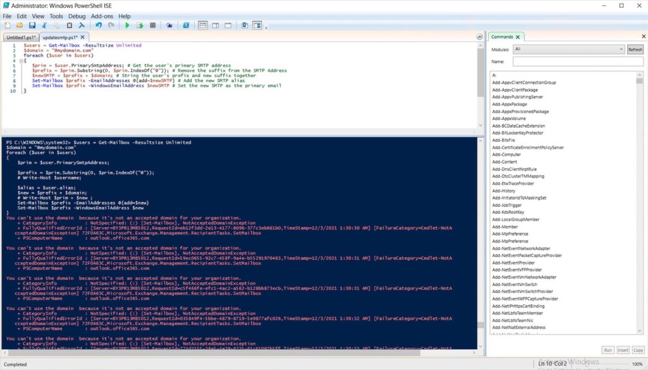Cut selected text using the Cut icon
This screenshot has height=370, width=648.
(x=44, y=25)
